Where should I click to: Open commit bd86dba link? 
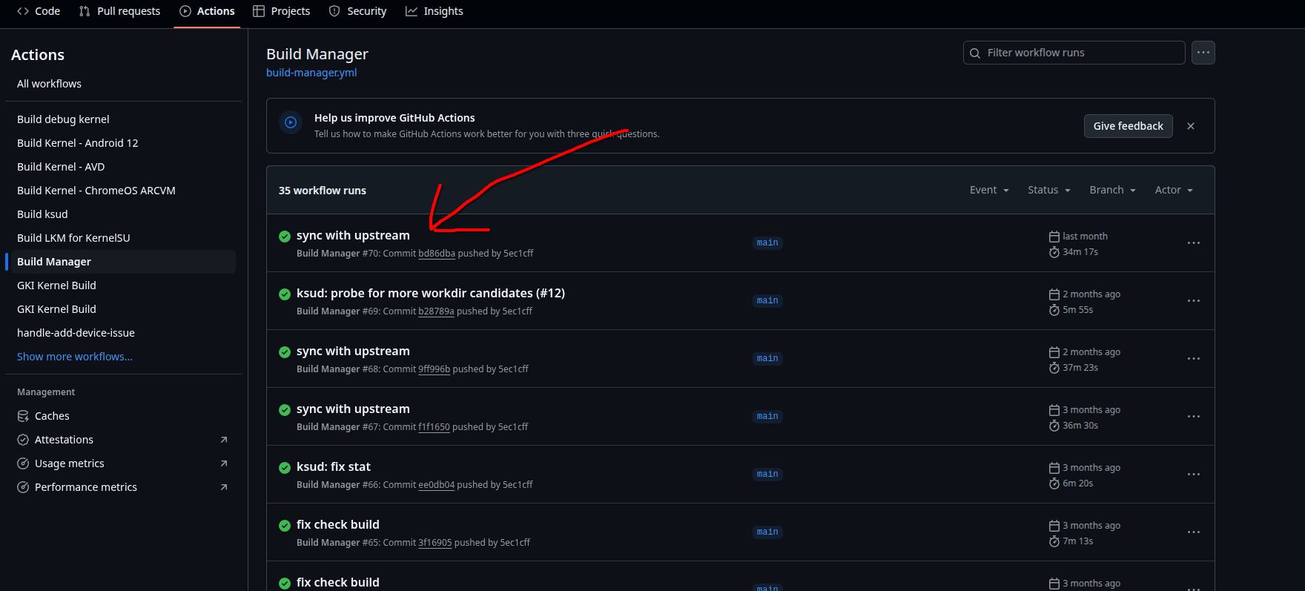pos(437,254)
